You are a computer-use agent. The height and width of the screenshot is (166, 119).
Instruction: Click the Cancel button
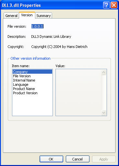coord(77,159)
